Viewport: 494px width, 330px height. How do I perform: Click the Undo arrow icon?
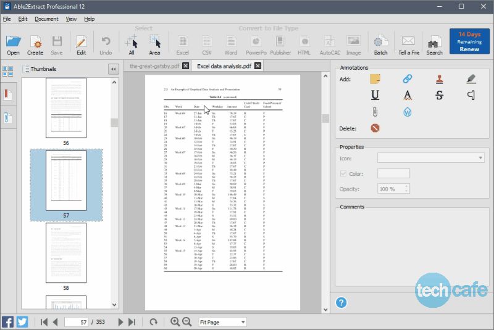[106, 45]
